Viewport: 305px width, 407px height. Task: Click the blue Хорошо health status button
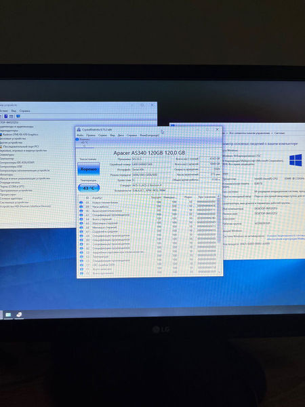(88, 169)
